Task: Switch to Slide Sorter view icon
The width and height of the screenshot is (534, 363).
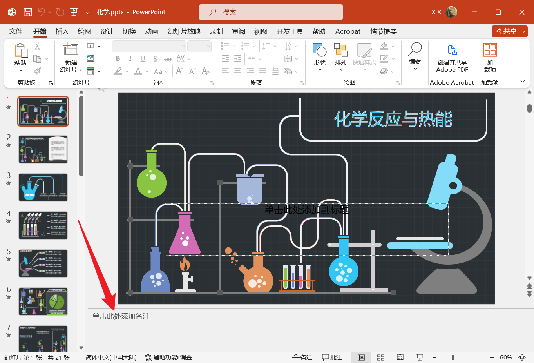Action: tap(380, 357)
